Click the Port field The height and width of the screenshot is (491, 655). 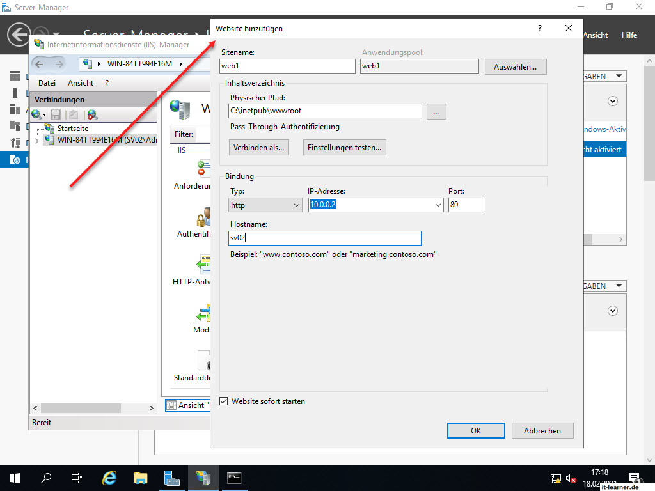point(466,205)
